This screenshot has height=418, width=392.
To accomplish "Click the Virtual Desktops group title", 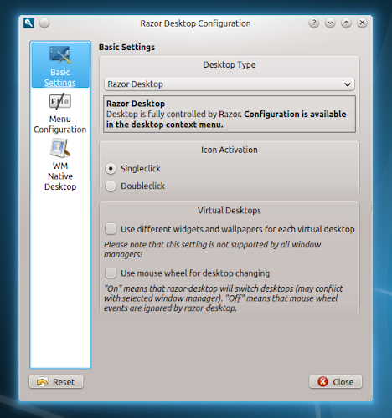I will [x=230, y=211].
